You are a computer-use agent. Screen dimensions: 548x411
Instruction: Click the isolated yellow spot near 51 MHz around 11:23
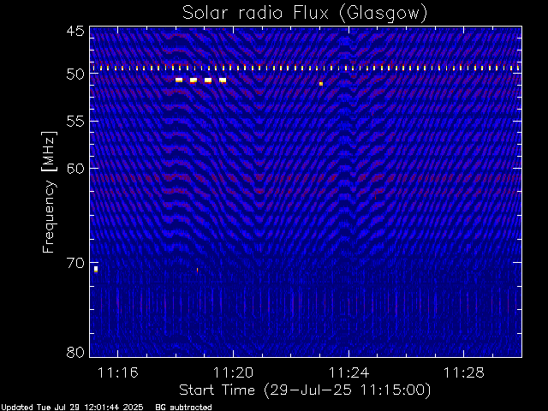321,84
